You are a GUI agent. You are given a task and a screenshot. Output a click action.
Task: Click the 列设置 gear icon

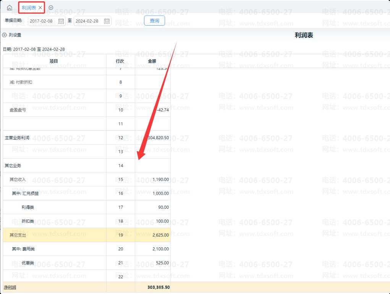5,35
